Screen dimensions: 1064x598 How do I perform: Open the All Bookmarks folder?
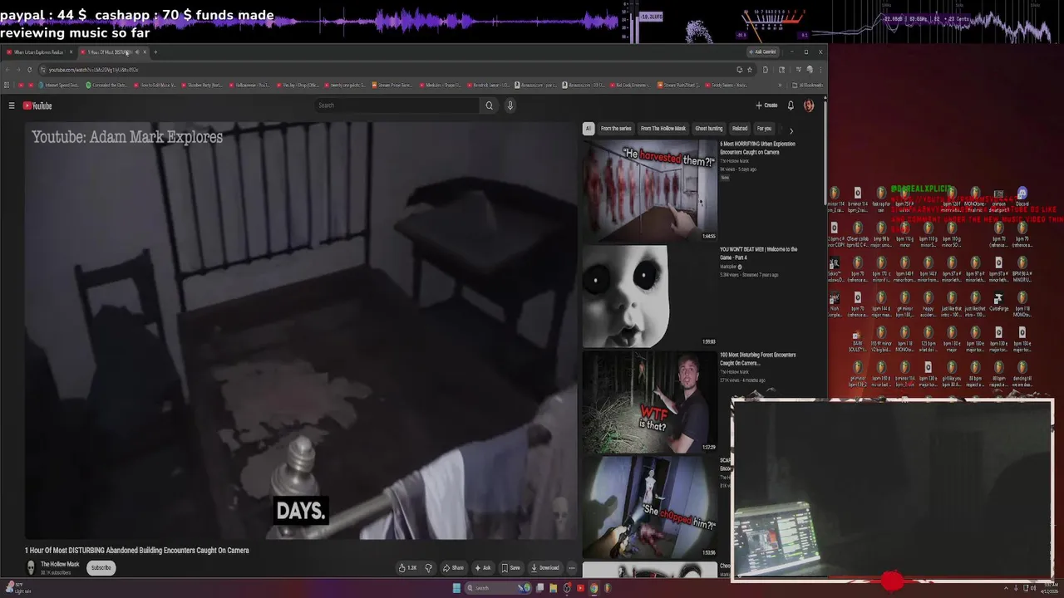click(807, 85)
